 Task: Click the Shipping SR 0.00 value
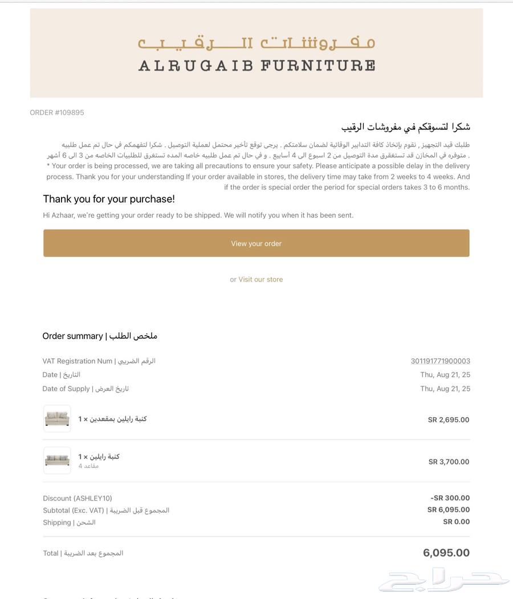456,522
